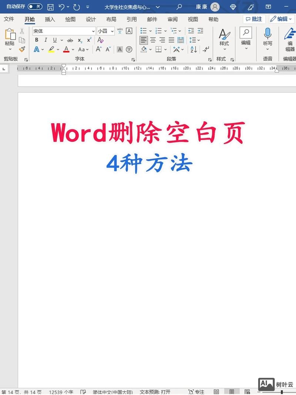296x395 pixels.
Task: Apply subscript formatting
Action: click(x=80, y=40)
